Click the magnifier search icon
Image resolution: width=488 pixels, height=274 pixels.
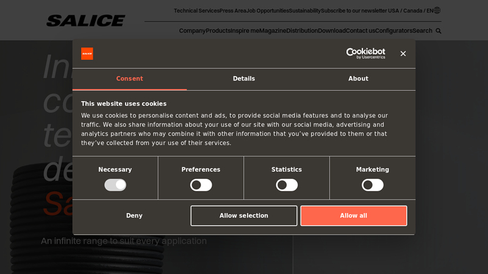click(438, 31)
